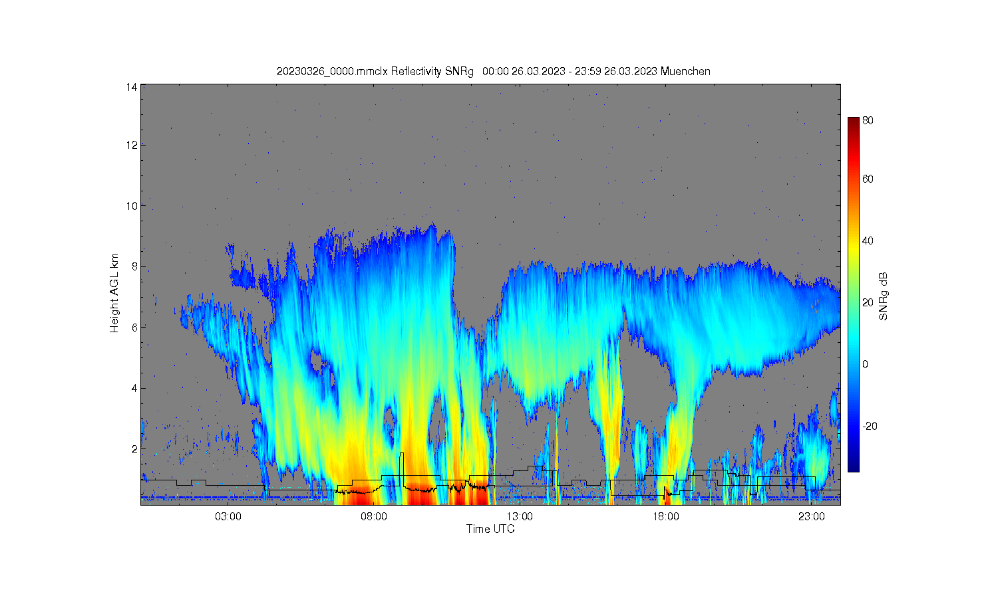Click the 18:00 time tick label

tap(666, 516)
